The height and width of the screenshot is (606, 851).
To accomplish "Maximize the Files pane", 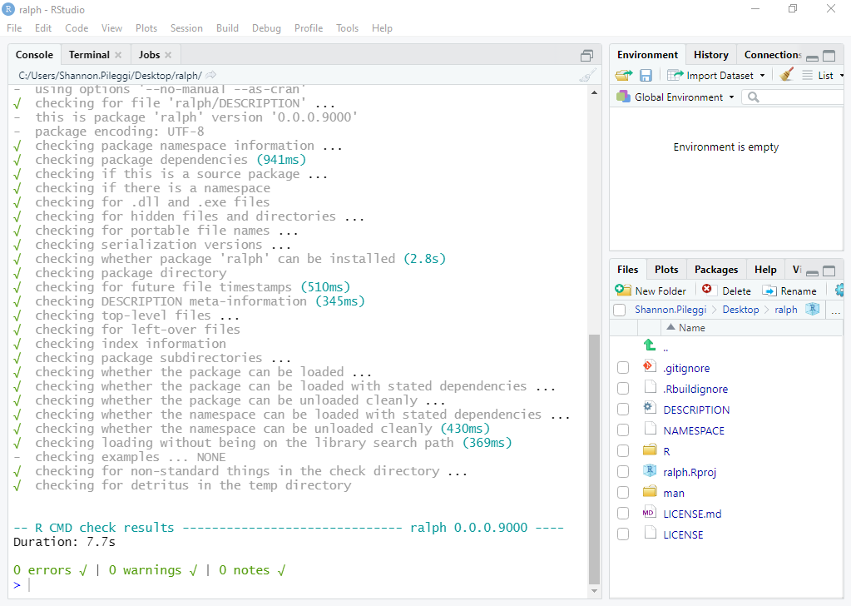I will (829, 271).
